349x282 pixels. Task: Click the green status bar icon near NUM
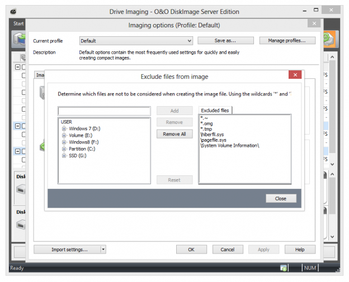pos(284,268)
